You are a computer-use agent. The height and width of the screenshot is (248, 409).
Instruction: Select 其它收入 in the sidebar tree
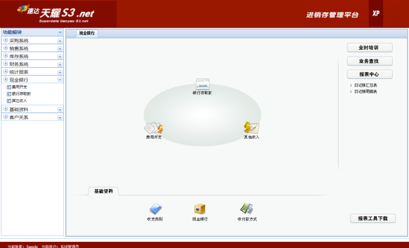[19, 101]
